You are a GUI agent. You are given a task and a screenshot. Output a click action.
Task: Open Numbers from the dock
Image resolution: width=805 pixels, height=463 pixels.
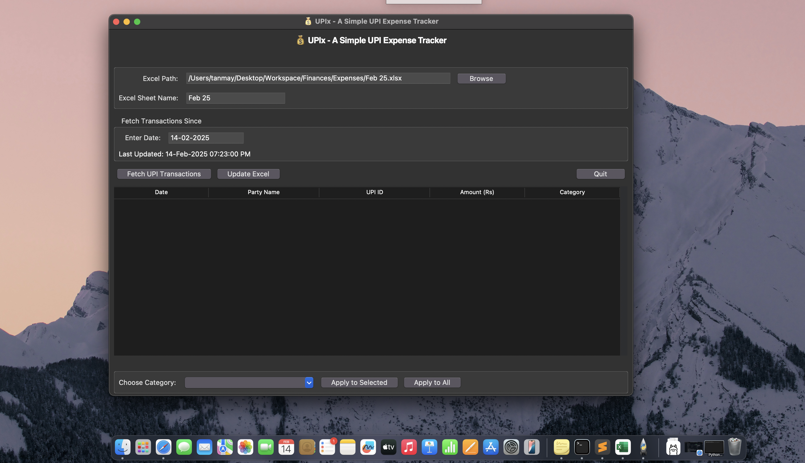[450, 448]
